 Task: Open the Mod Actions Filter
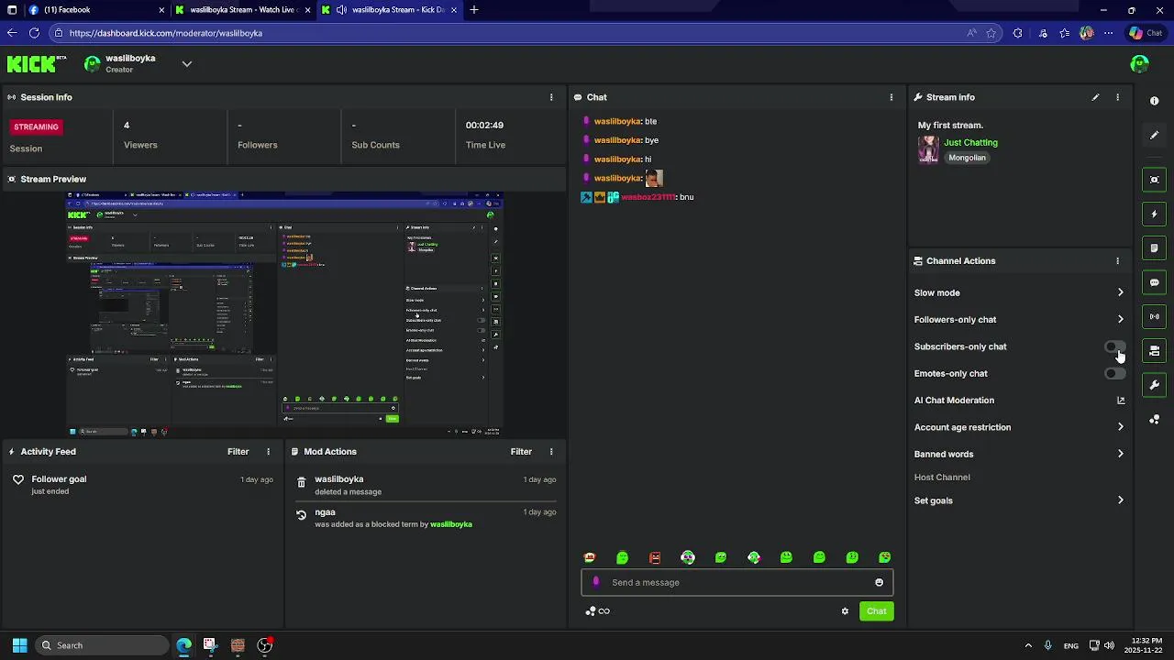(x=521, y=452)
